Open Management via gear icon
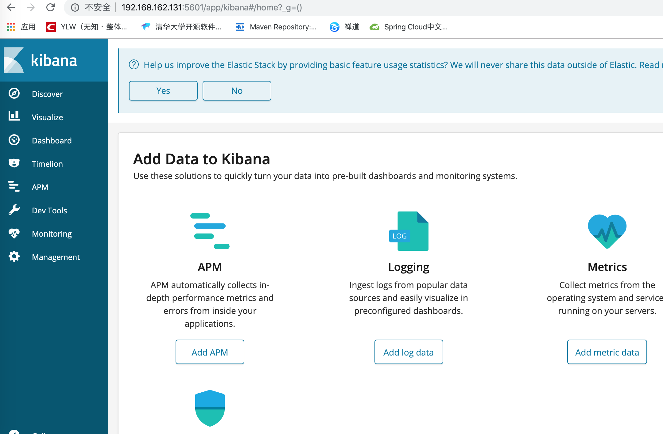This screenshot has width=663, height=434. tap(14, 257)
